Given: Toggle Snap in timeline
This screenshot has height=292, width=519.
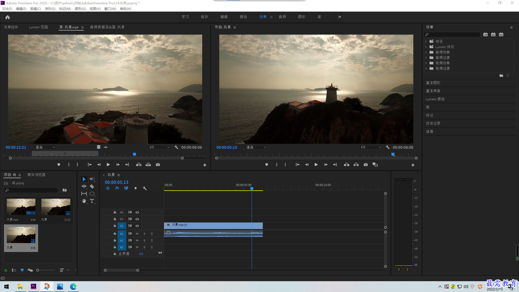Looking at the screenshot, I should coord(117,188).
